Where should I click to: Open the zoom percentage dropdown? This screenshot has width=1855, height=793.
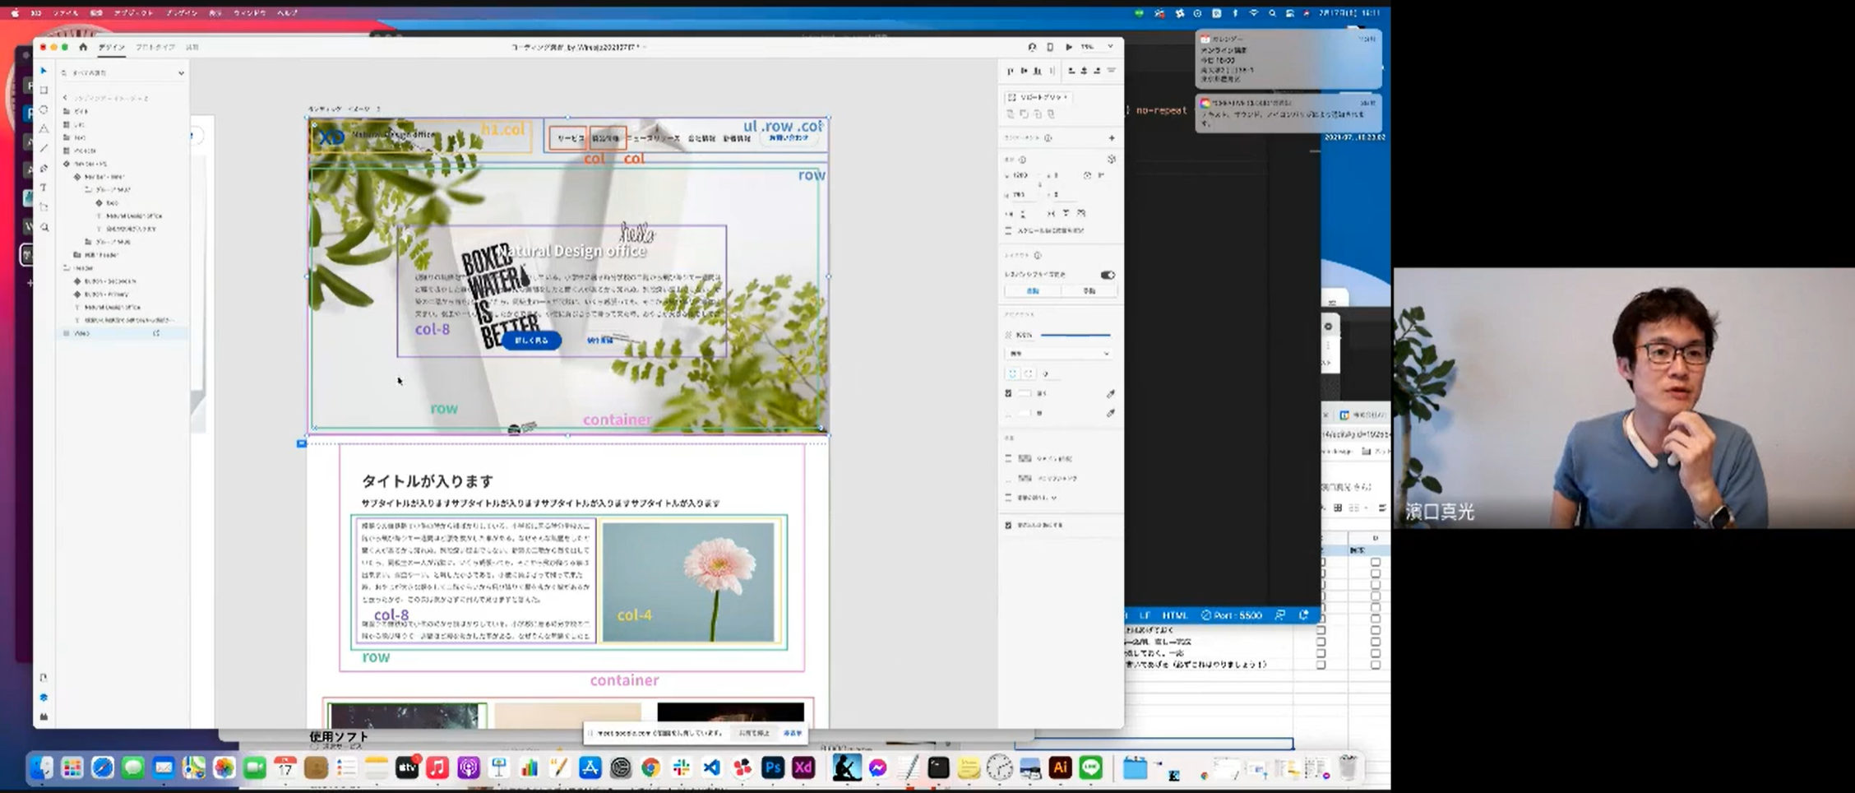tap(1109, 47)
